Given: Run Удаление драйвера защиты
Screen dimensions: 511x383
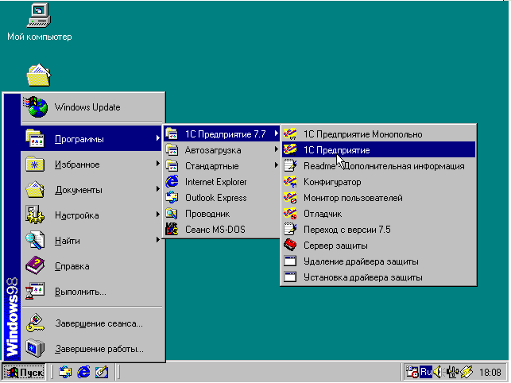Looking at the screenshot, I should pos(379,261).
